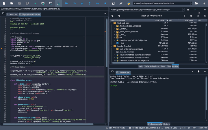This screenshot has height=130, width=208.
Task: Click the LSP Python: ready status
Action: tap(116, 128)
